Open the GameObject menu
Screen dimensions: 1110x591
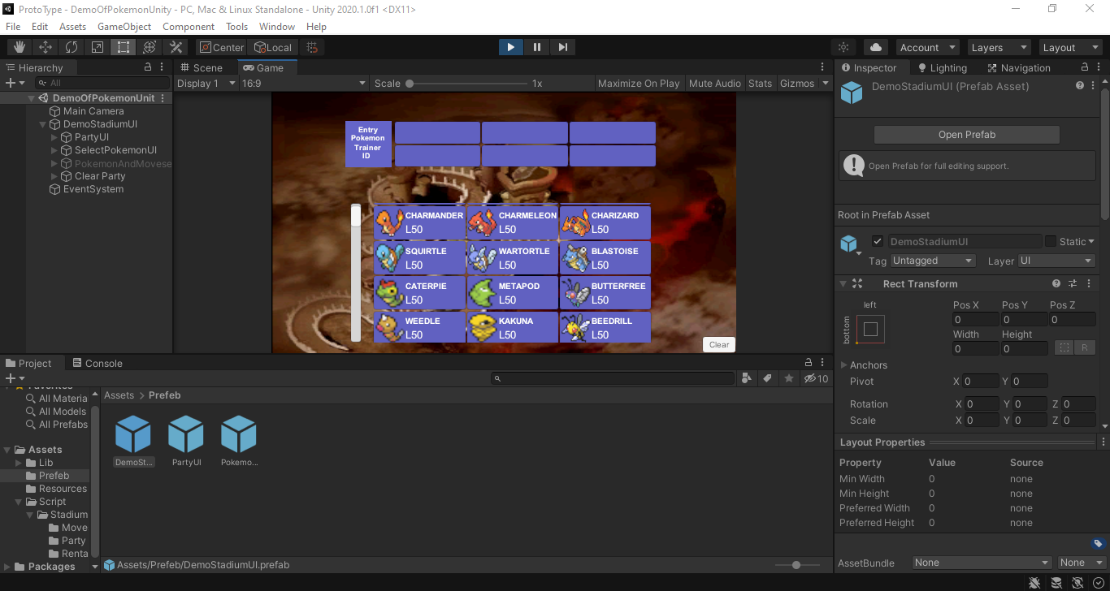(x=124, y=26)
